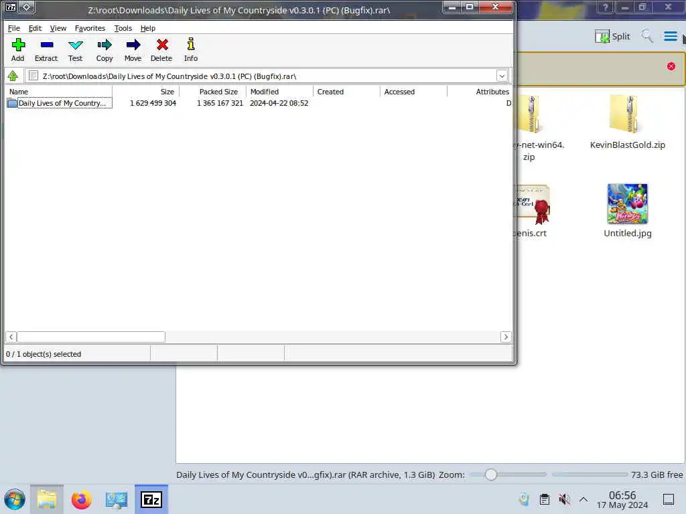Launch Firefox from the taskbar
This screenshot has height=514, width=686.
pos(81,499)
